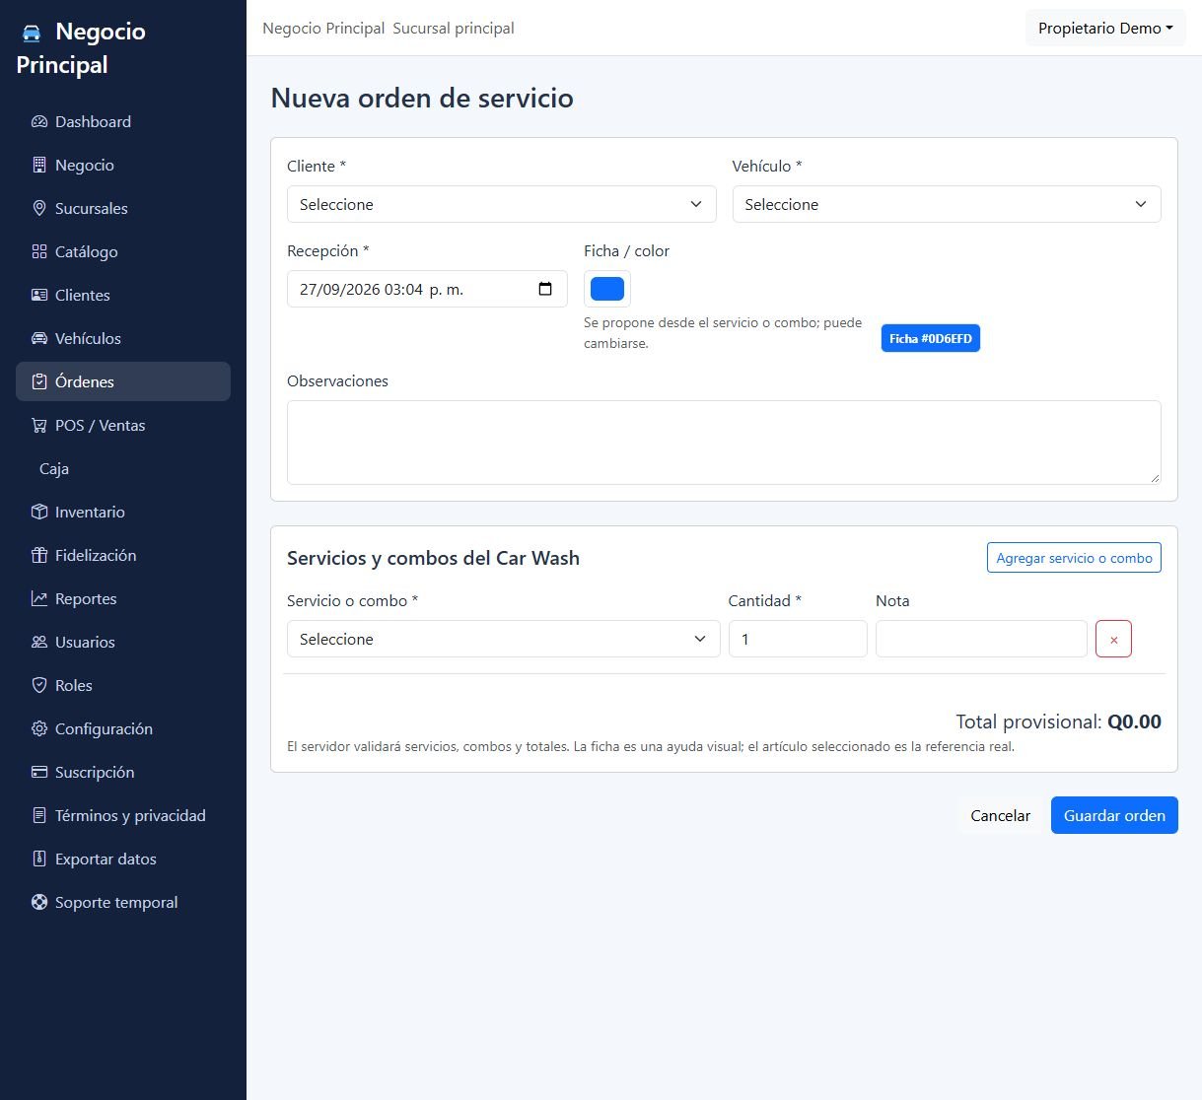Click the Servicios y combos del Car Wash heading
Viewport: 1202px width, 1100px height.
[x=433, y=558]
